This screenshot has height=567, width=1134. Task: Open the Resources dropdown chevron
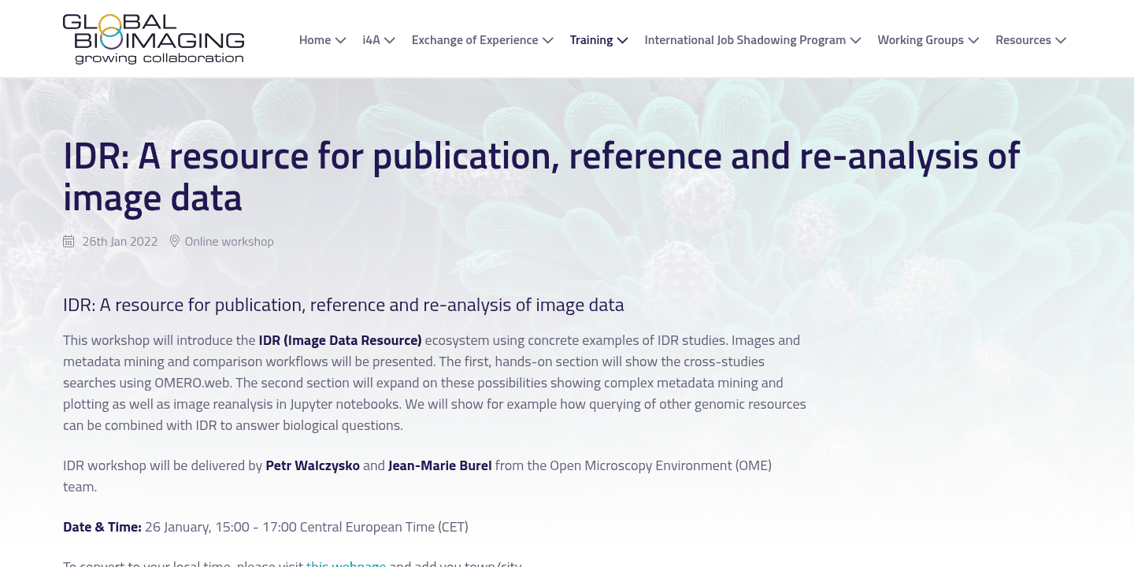tap(1061, 40)
